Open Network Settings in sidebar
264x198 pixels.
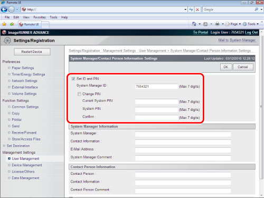coord(24,81)
